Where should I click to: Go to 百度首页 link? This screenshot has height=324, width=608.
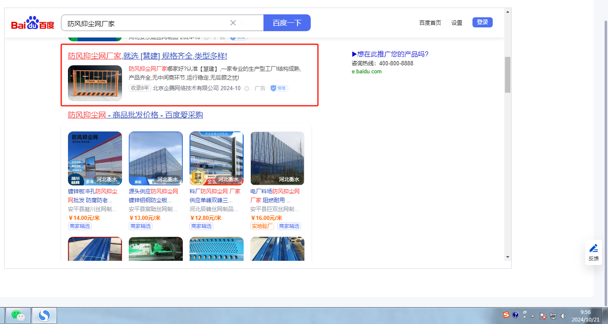pyautogui.click(x=430, y=23)
